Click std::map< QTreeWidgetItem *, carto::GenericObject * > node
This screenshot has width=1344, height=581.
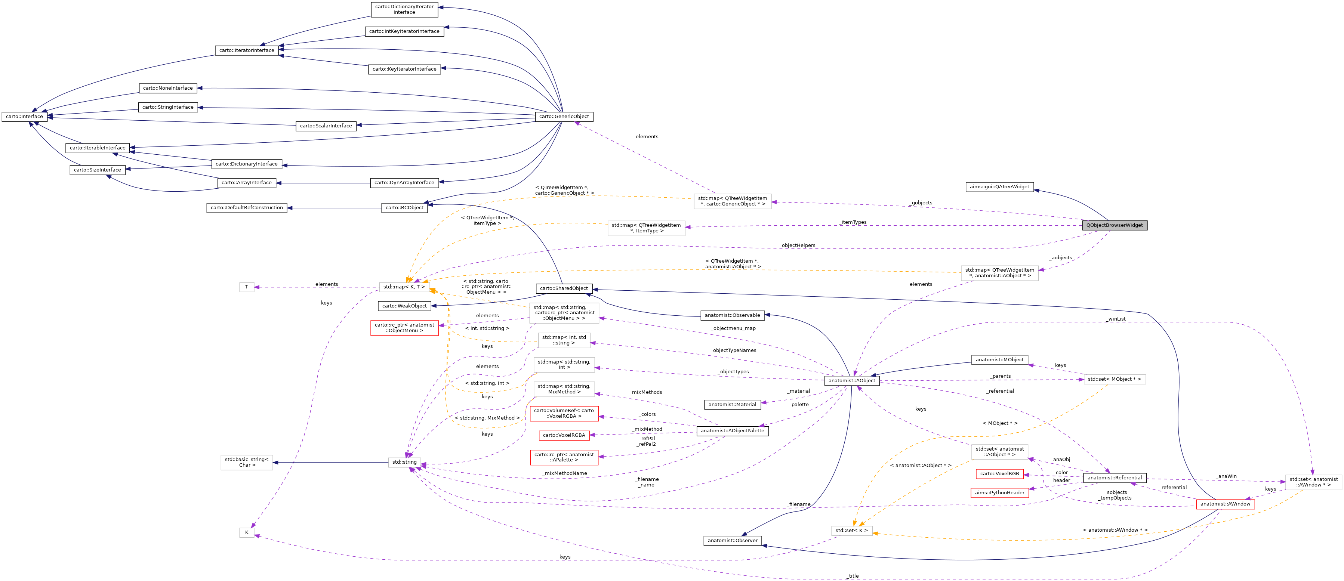point(733,201)
